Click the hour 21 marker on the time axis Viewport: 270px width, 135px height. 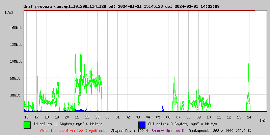(77, 117)
